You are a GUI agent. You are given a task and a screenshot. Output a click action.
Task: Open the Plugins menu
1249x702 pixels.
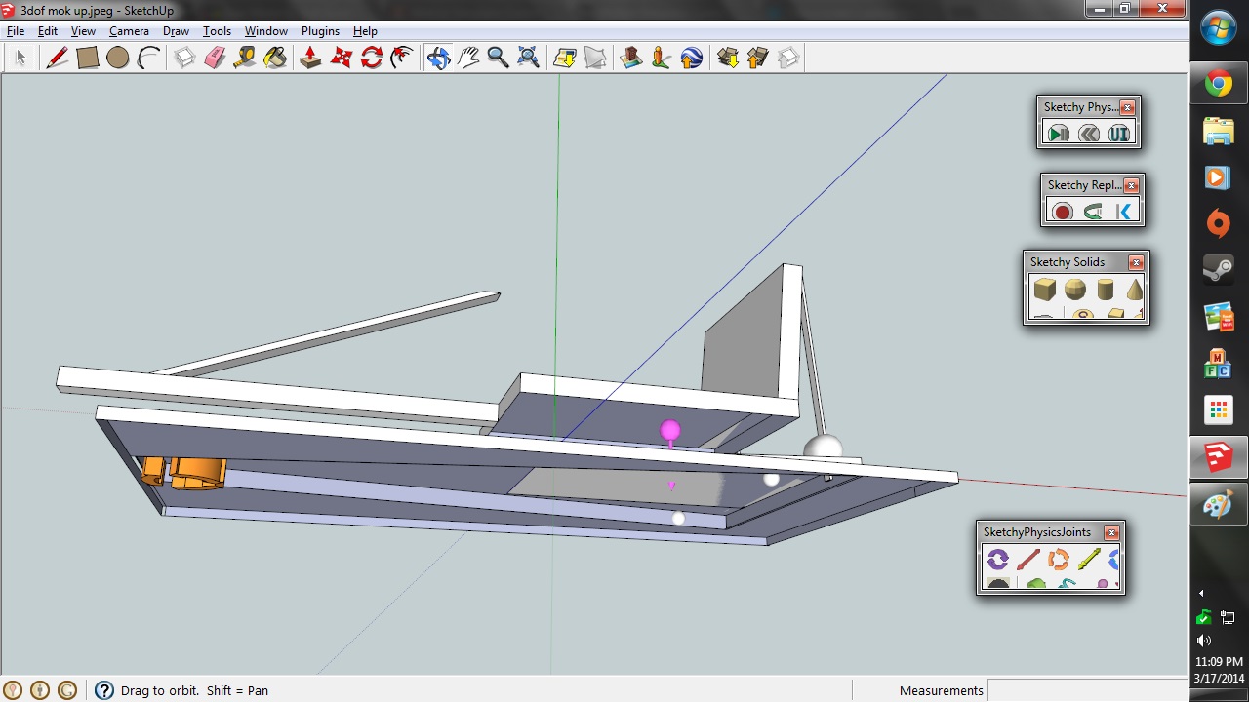coord(320,31)
